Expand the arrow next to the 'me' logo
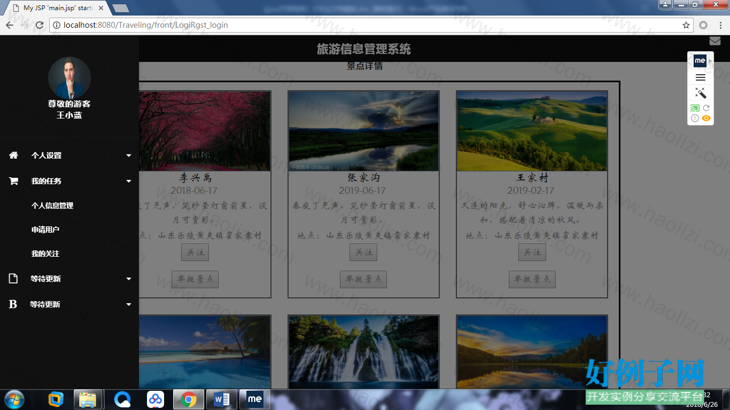Image resolution: width=730 pixels, height=410 pixels. (711, 61)
